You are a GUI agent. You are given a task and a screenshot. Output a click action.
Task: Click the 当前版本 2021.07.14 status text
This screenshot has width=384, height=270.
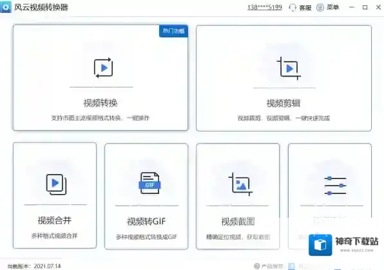click(34, 266)
